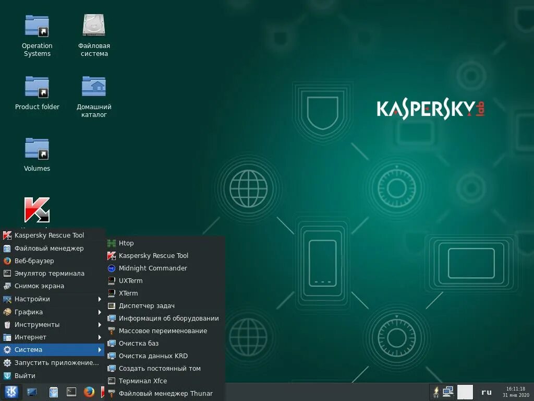Open Веб-браузер from the main menu
This screenshot has width=534, height=401.
pos(53,261)
